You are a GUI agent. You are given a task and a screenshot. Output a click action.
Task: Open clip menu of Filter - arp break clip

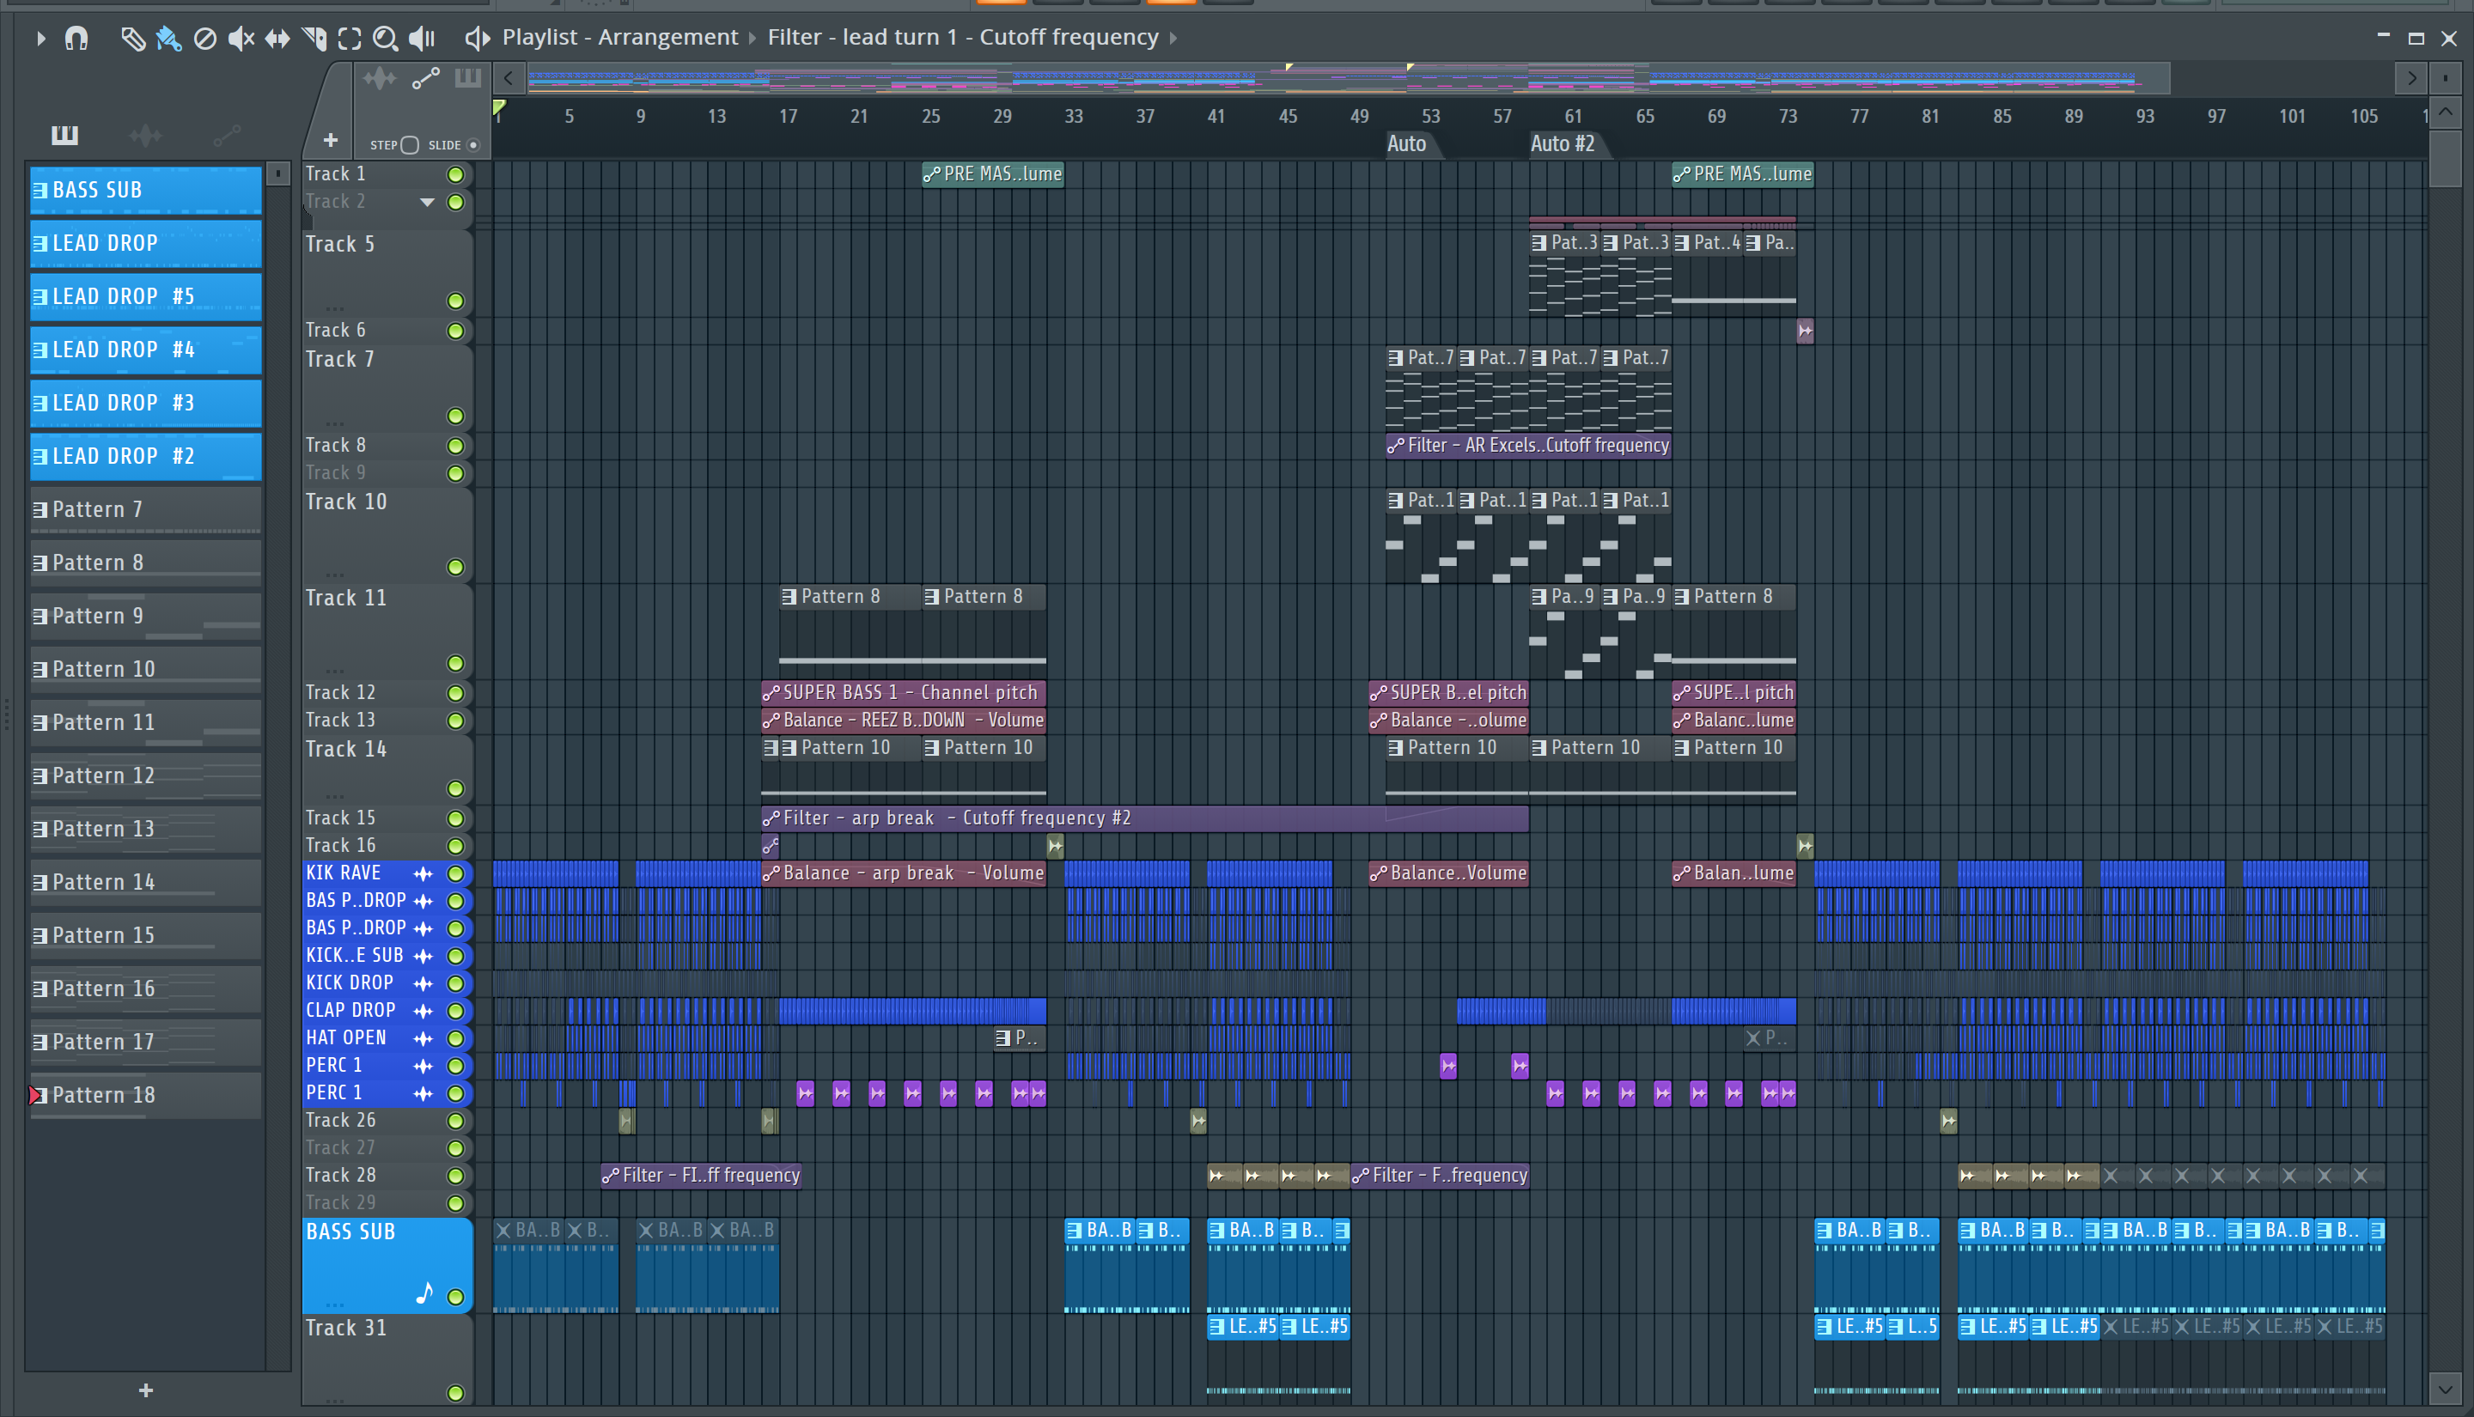771,818
